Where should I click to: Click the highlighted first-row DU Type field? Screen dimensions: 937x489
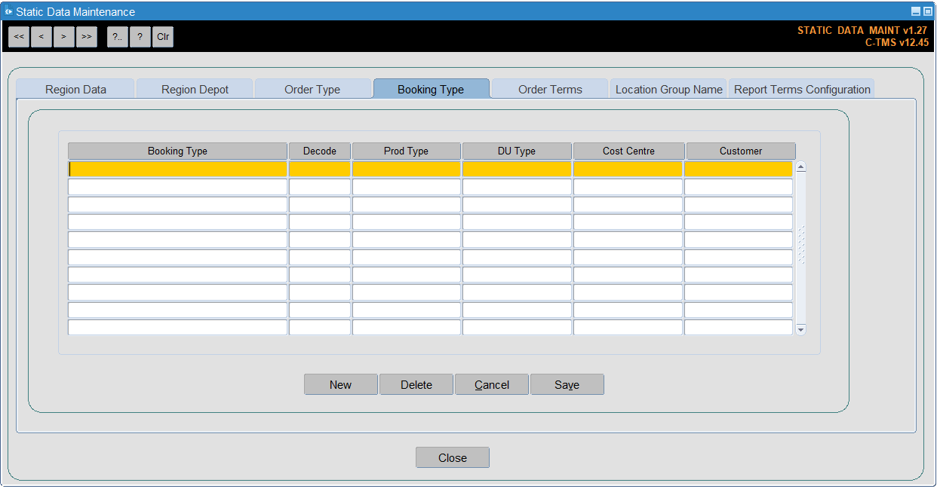click(517, 169)
